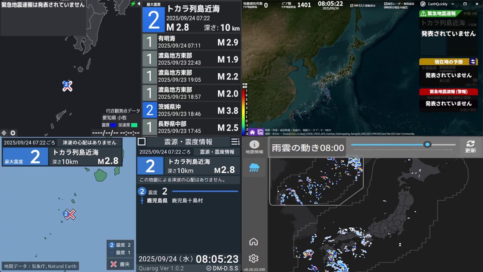The image size is (483, 272).
Task: Open settings gear below the top-left map
Action: 13,133
